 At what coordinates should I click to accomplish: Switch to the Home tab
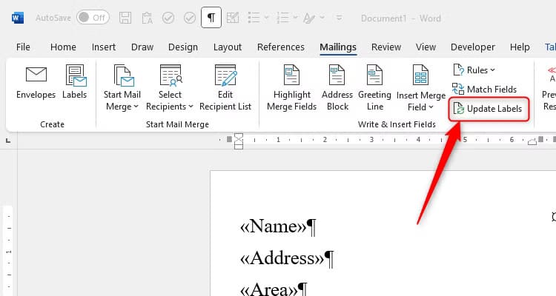[63, 47]
